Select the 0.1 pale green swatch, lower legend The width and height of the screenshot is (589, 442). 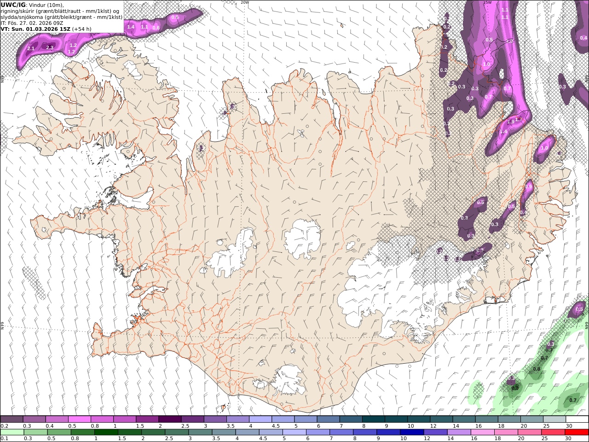[x=12, y=432]
